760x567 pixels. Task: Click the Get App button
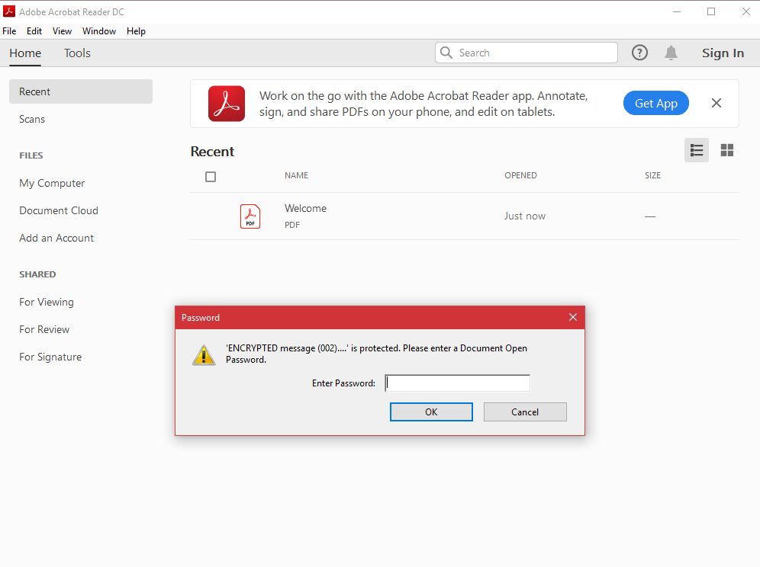pyautogui.click(x=655, y=104)
